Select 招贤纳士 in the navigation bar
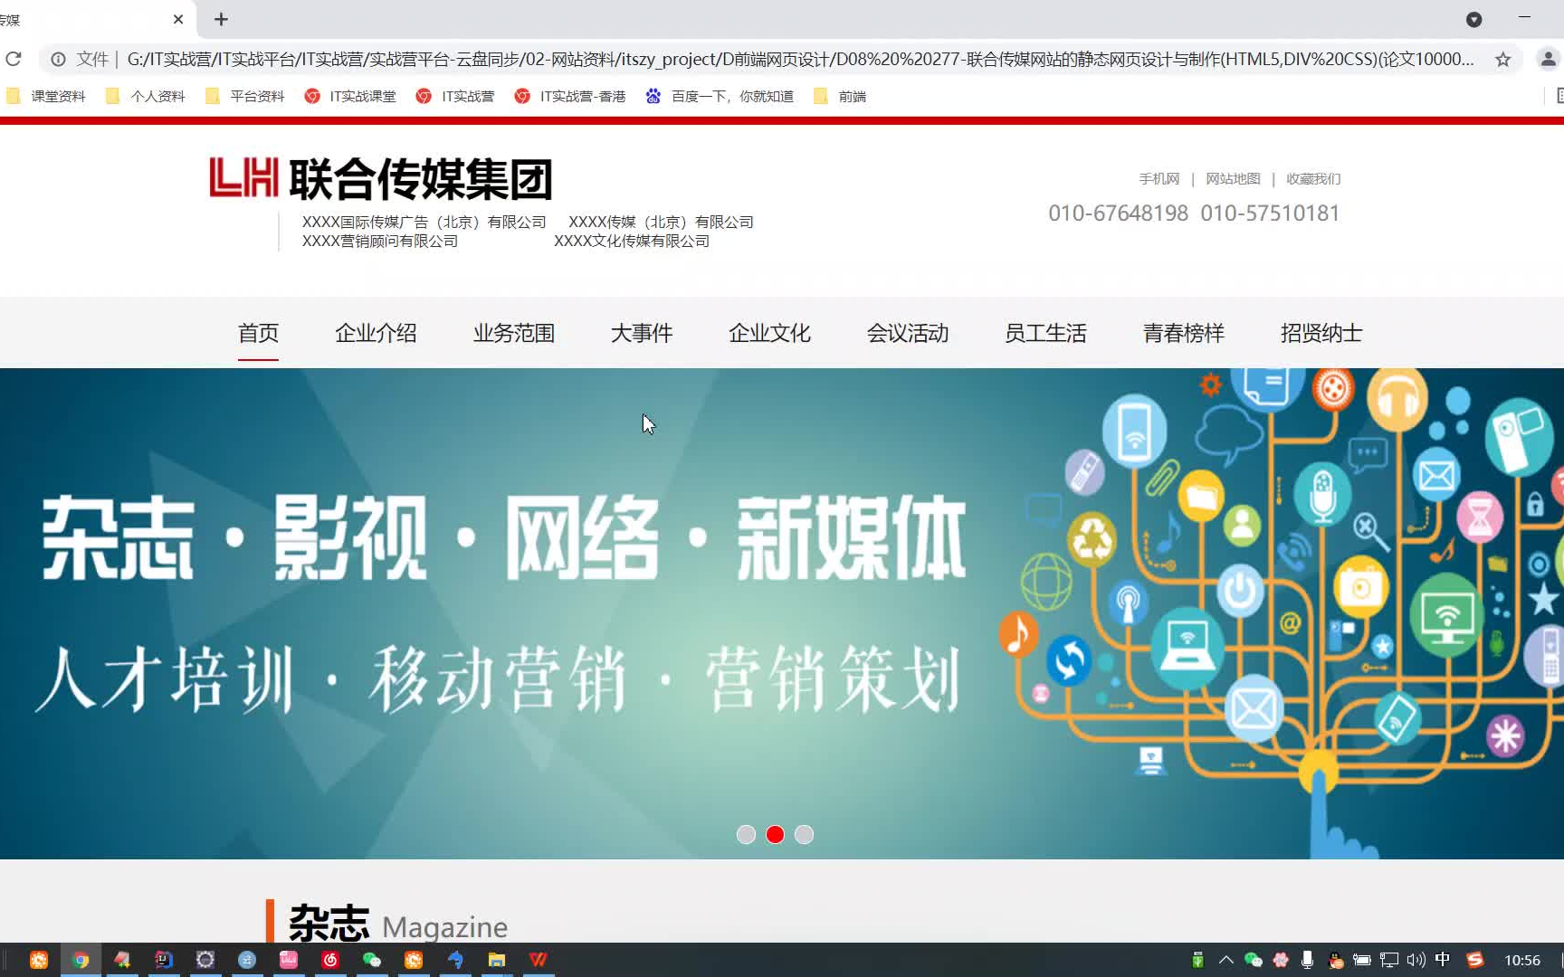The height and width of the screenshot is (977, 1564). tap(1321, 333)
